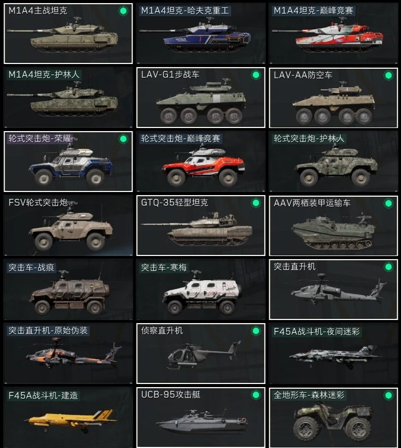Select the M1A4主战坦克 vehicle card
Screen dimensions: 401x448
68,34
